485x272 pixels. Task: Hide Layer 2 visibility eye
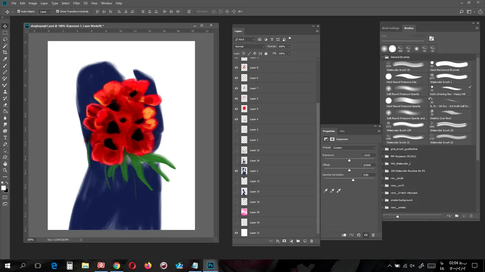(236, 171)
